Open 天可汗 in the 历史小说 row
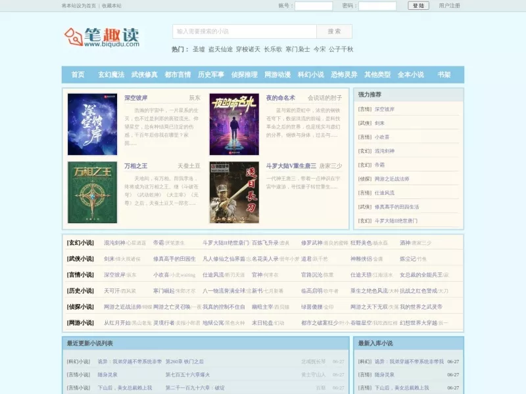This screenshot has height=394, width=526. coord(112,291)
